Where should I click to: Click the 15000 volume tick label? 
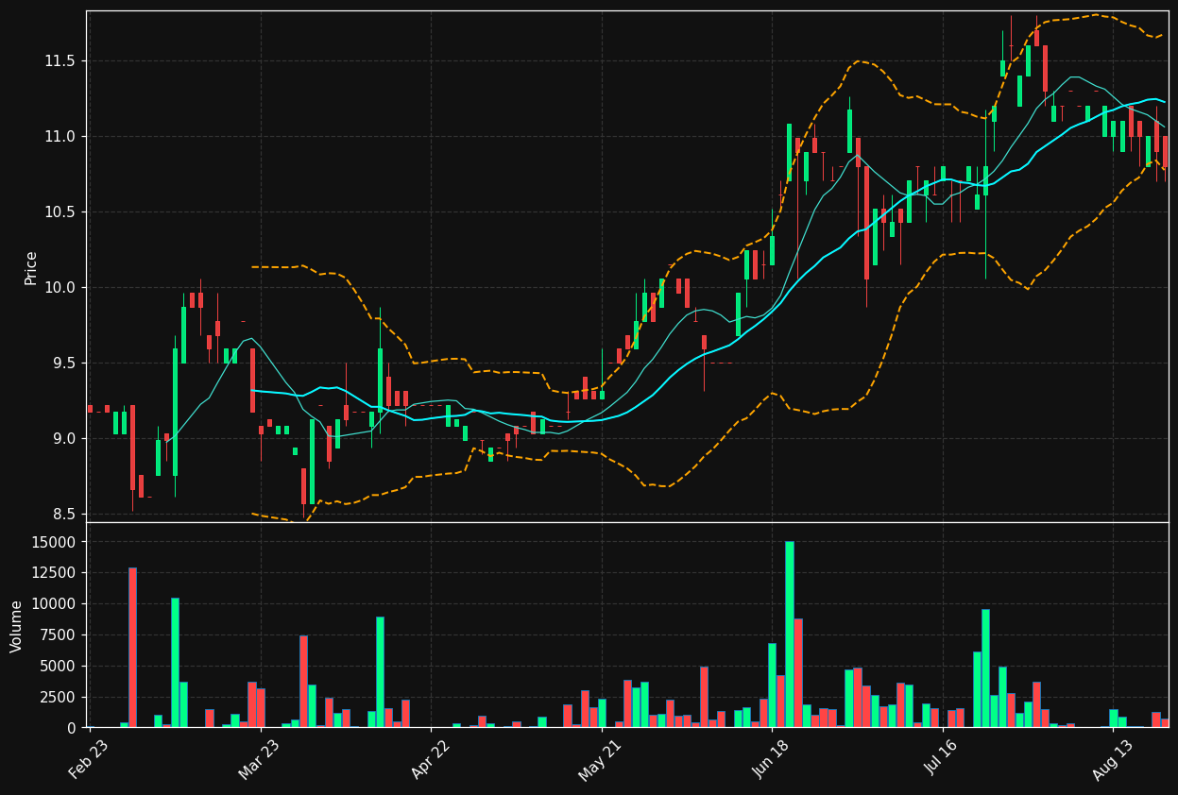(x=55, y=541)
